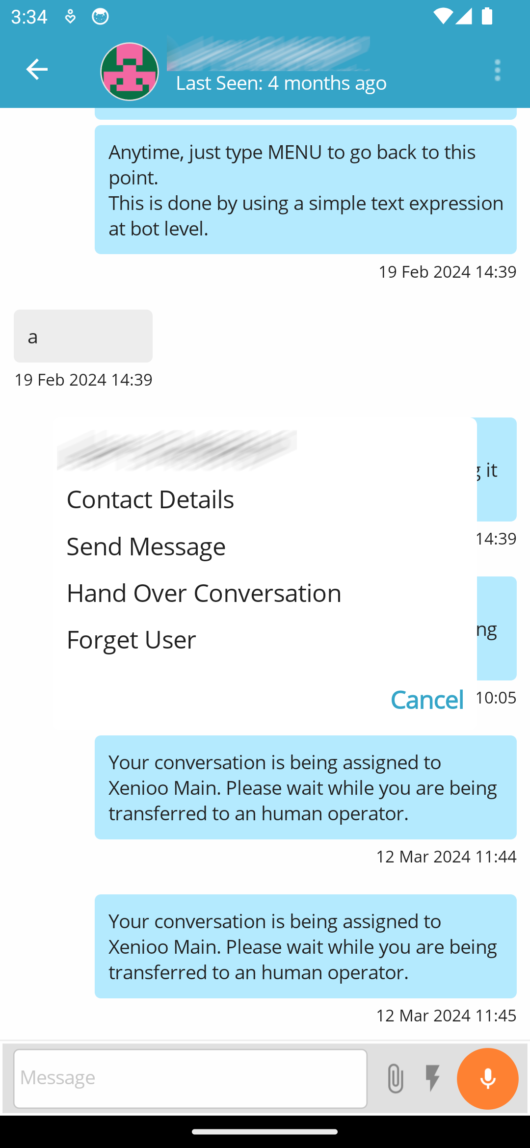
Task: Tap the 11:45 Xenioo Main transfer message
Action: (x=305, y=946)
